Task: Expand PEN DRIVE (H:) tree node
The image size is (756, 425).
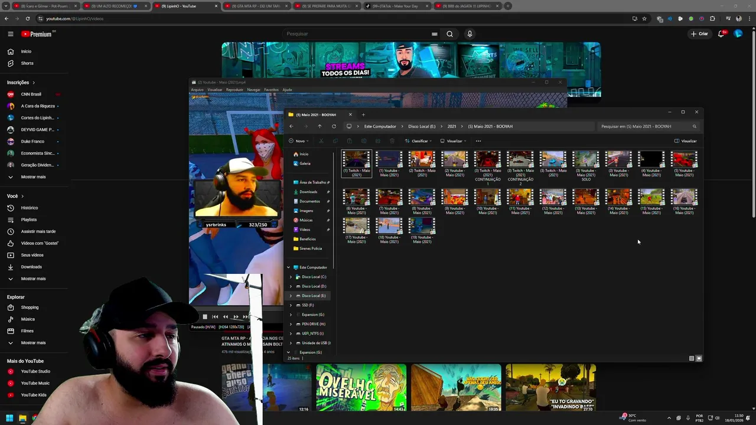Action: pyautogui.click(x=291, y=324)
